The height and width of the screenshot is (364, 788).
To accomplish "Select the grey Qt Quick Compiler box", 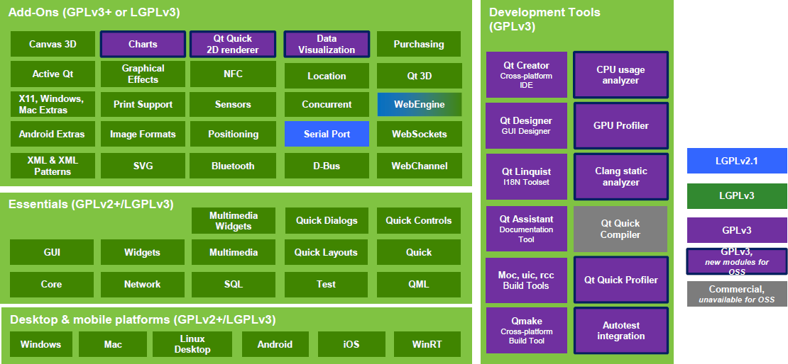I will click(620, 229).
